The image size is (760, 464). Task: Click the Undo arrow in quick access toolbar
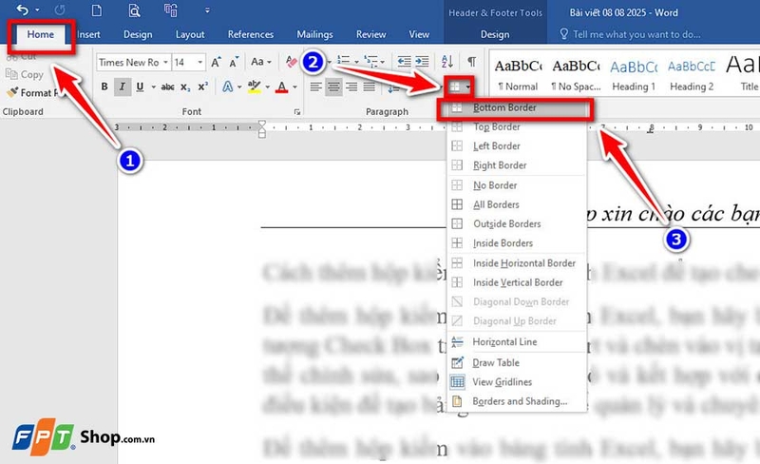click(22, 10)
